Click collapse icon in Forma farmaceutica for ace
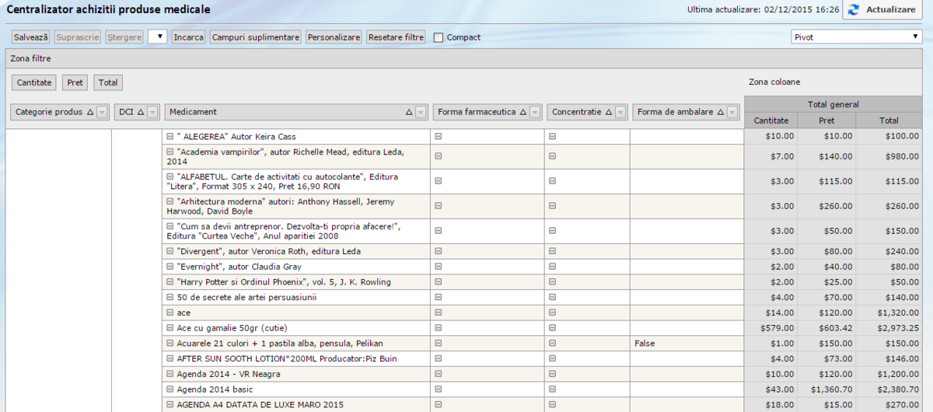The width and height of the screenshot is (933, 412). (x=438, y=312)
